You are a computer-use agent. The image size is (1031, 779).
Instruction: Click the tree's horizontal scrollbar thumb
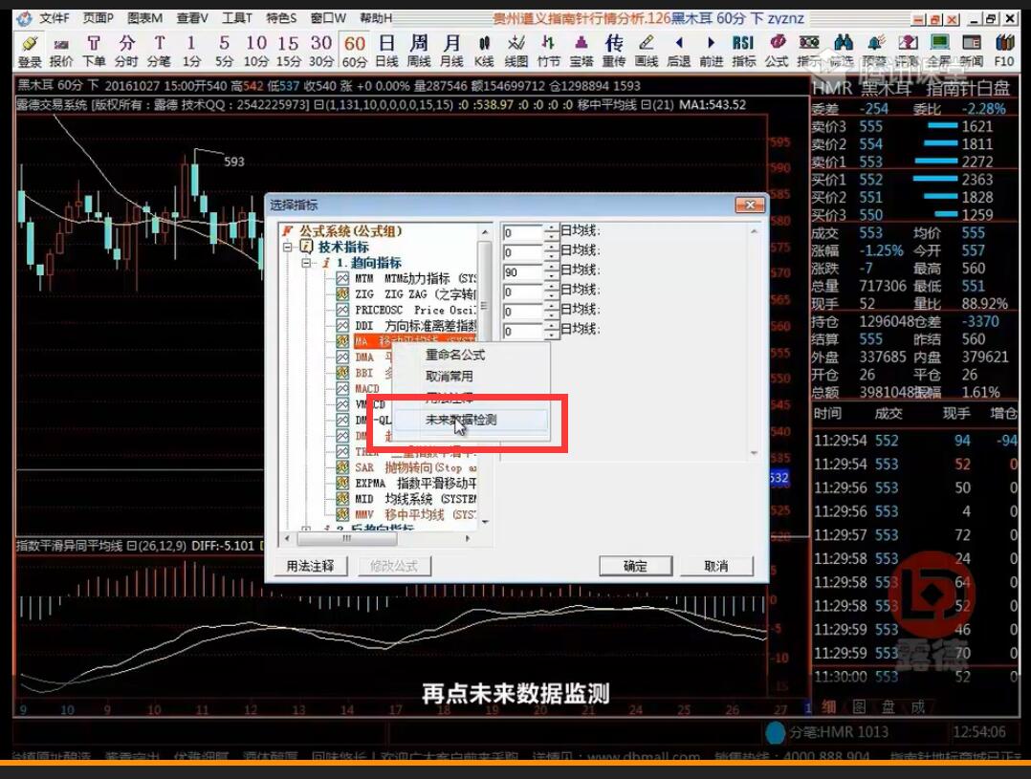point(346,538)
